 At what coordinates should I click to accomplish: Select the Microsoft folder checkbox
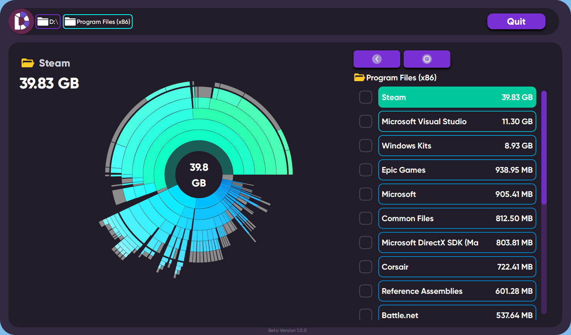coord(366,194)
